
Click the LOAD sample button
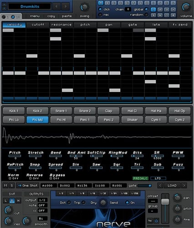(172, 186)
